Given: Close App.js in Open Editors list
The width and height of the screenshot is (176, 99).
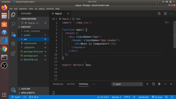Looking at the screenshot, I should (22, 23).
